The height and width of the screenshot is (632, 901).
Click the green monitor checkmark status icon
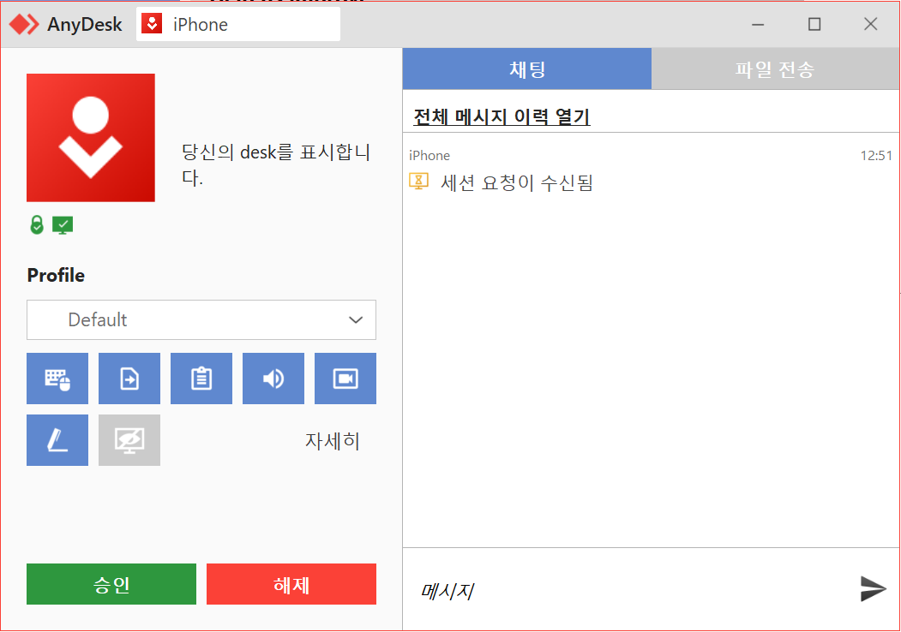[61, 224]
